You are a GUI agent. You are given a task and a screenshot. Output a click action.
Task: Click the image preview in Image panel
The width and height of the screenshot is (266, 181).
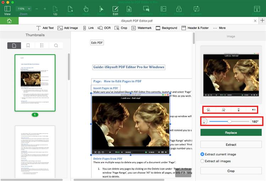(x=231, y=75)
